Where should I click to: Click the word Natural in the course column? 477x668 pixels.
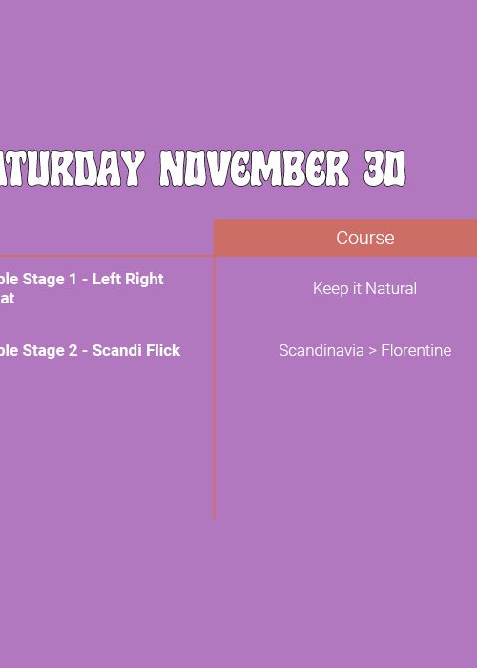(x=391, y=289)
